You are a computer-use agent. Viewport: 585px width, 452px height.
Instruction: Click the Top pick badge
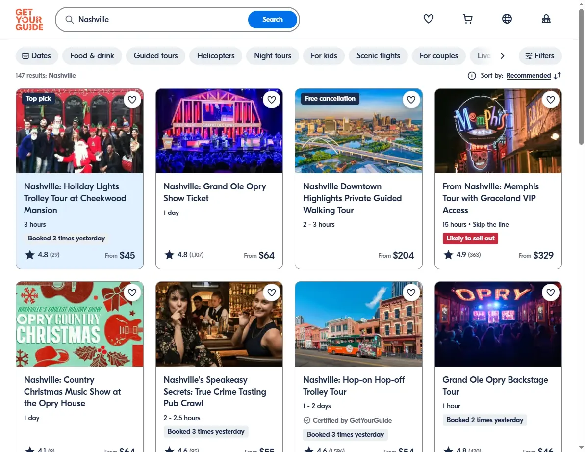(38, 99)
